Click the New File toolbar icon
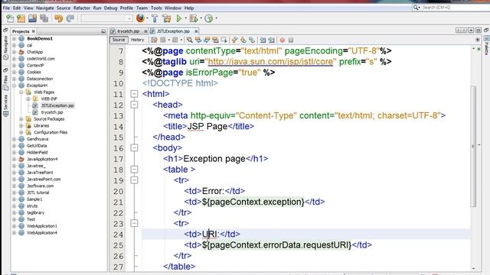Image resolution: width=490 pixels, height=275 pixels. 10,18
